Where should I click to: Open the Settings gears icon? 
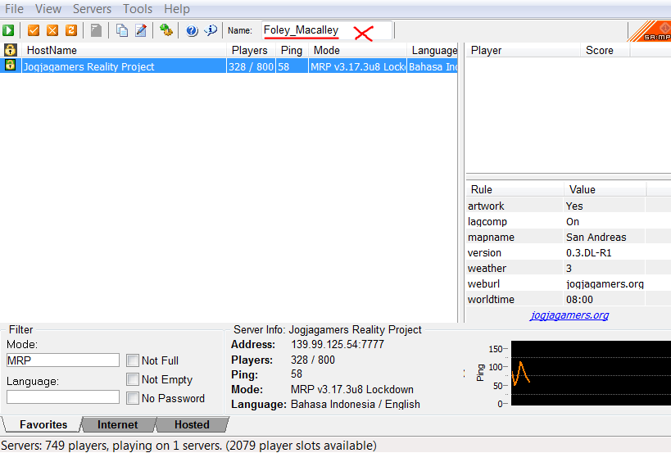(x=166, y=30)
